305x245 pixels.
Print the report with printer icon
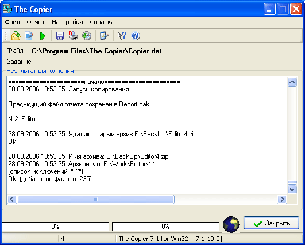pos(74,36)
